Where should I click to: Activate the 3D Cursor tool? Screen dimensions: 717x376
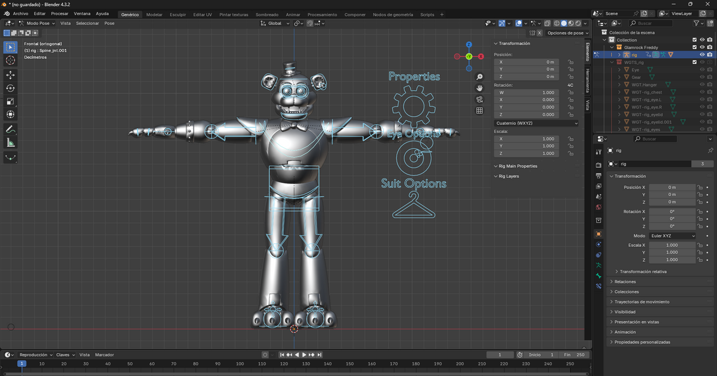[11, 60]
